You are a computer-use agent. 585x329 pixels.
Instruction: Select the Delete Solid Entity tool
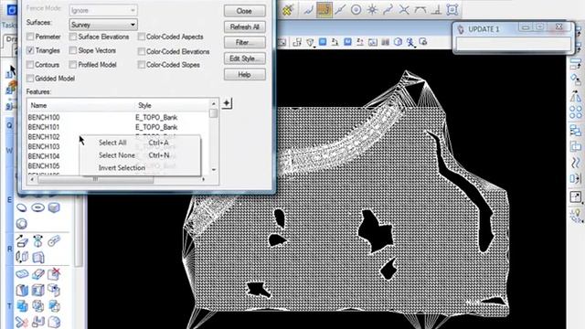point(54,274)
